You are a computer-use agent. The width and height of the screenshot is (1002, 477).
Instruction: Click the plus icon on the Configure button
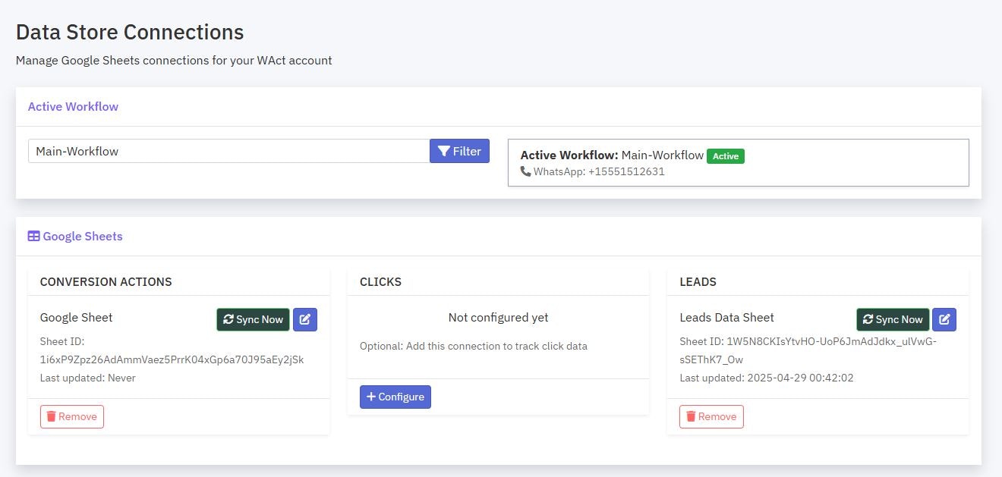click(x=371, y=397)
